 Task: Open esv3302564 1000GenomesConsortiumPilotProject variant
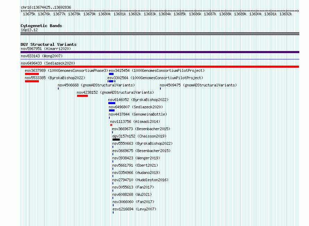[155, 78]
